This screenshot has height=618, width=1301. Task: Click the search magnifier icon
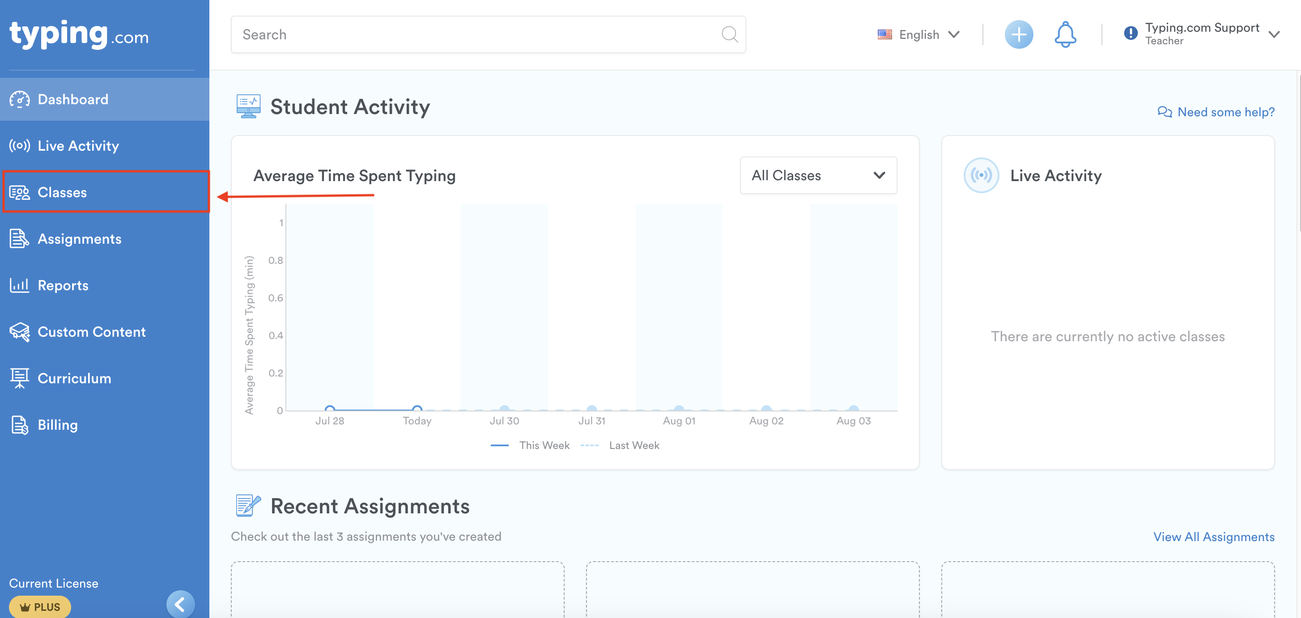(729, 34)
